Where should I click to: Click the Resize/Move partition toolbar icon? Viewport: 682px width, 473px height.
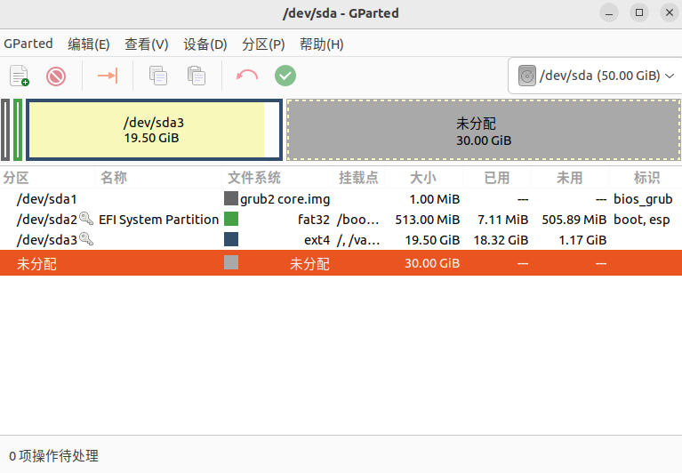(108, 76)
